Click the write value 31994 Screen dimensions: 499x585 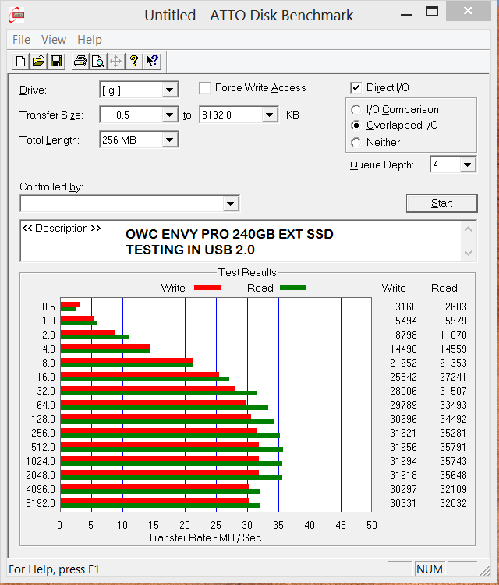(403, 461)
